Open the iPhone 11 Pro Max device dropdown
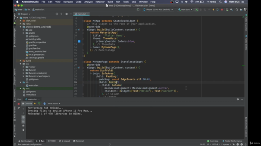Image resolution: width=261 pixels, height=146 pixels. [x=158, y=10]
